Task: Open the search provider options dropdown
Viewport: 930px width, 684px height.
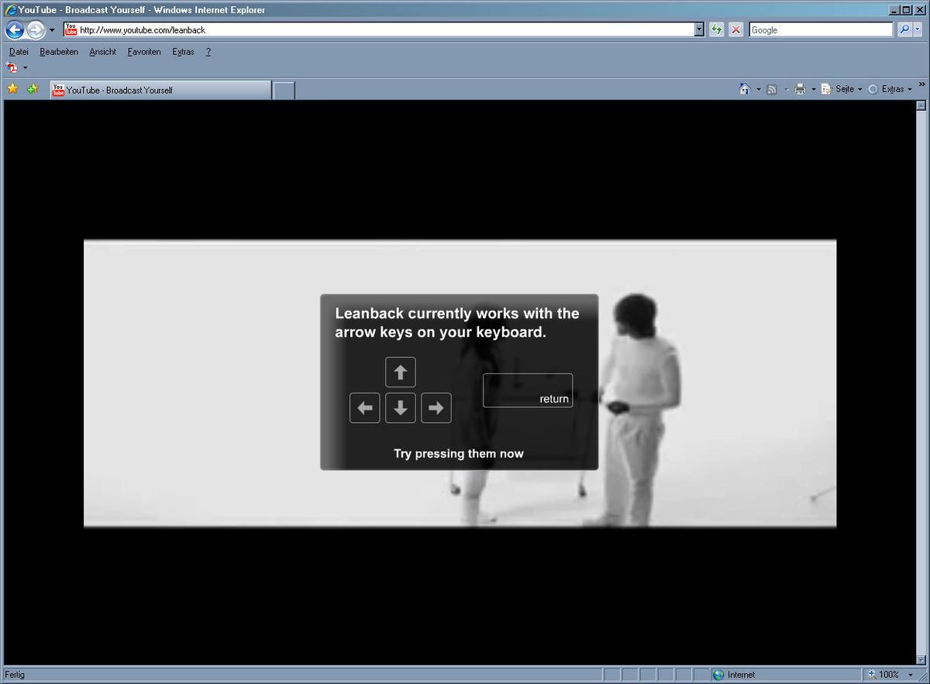Action: (x=919, y=29)
